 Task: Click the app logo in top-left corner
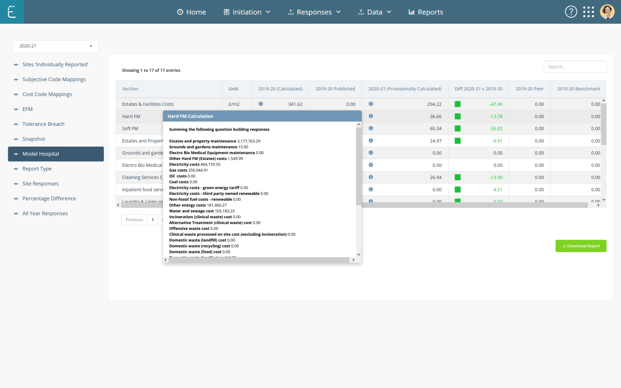coord(12,12)
